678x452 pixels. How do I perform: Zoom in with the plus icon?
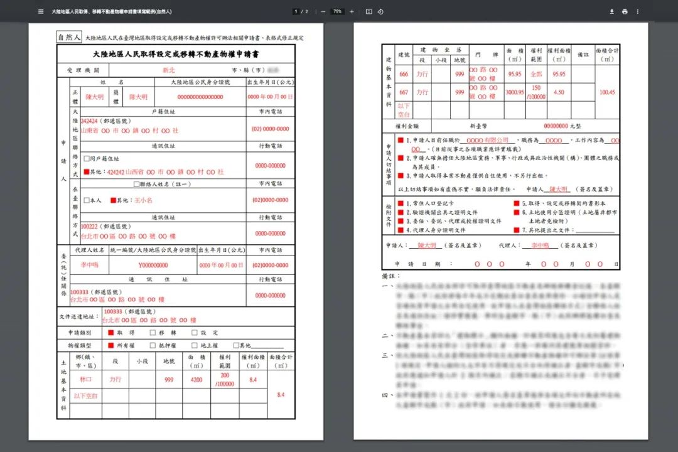(x=352, y=12)
